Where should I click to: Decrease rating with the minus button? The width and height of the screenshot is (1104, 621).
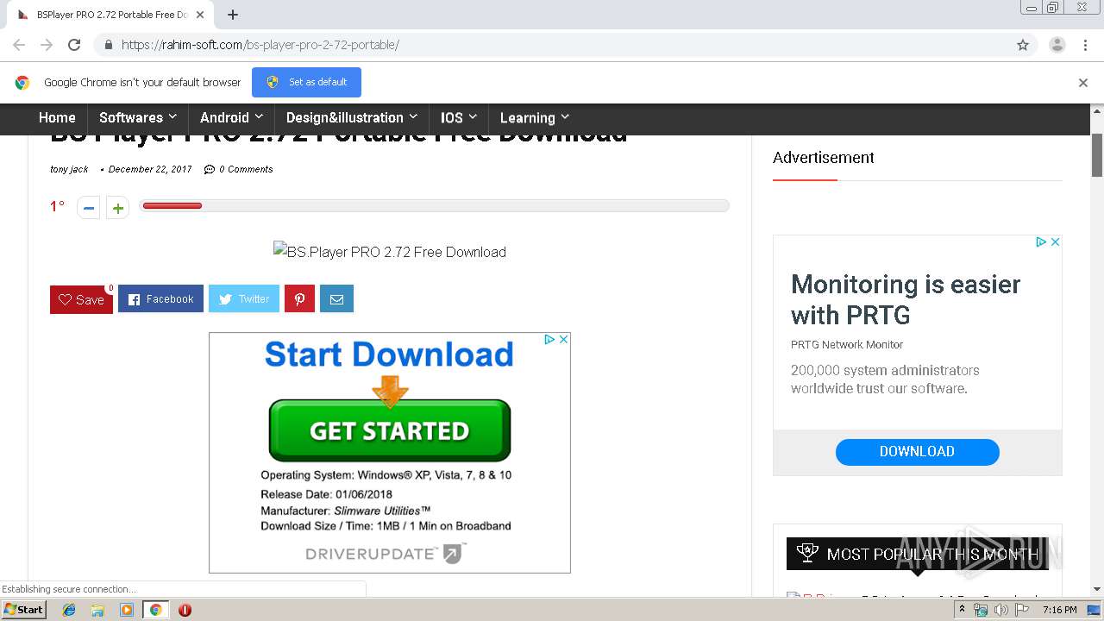[89, 208]
